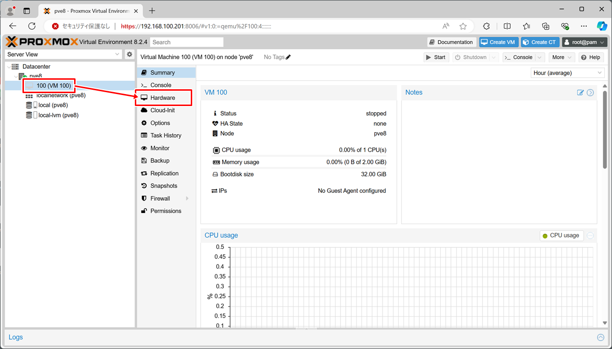Click the Notes panel collapse arrow icon
The height and width of the screenshot is (349, 612).
590,93
